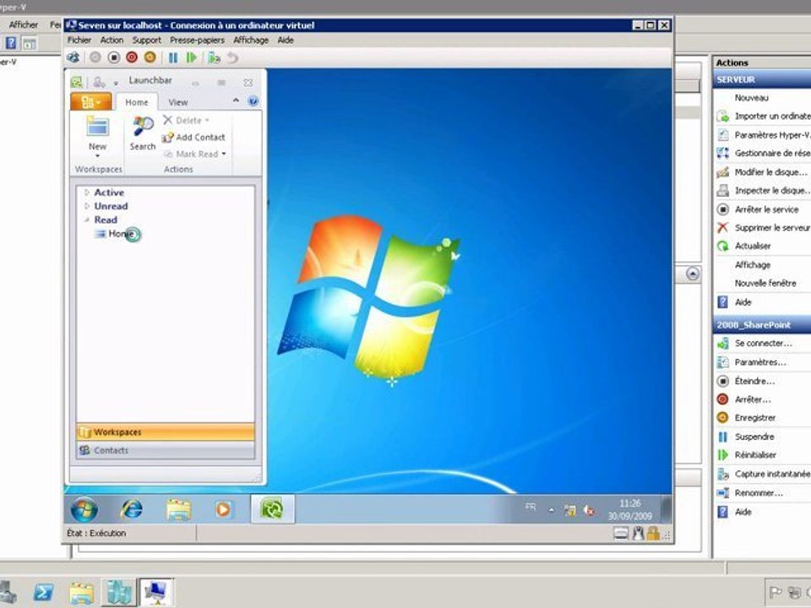This screenshot has width=811, height=608.
Task: Click Se connecter in the 2008_SharePoint actions
Action: pyautogui.click(x=754, y=344)
